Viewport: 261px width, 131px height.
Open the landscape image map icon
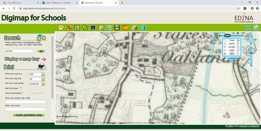109,27
